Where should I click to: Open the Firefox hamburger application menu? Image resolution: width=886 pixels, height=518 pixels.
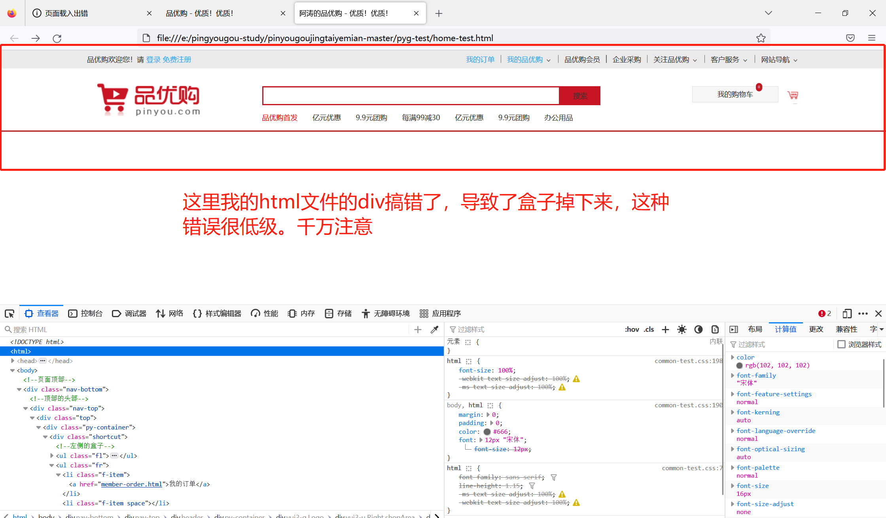point(872,38)
